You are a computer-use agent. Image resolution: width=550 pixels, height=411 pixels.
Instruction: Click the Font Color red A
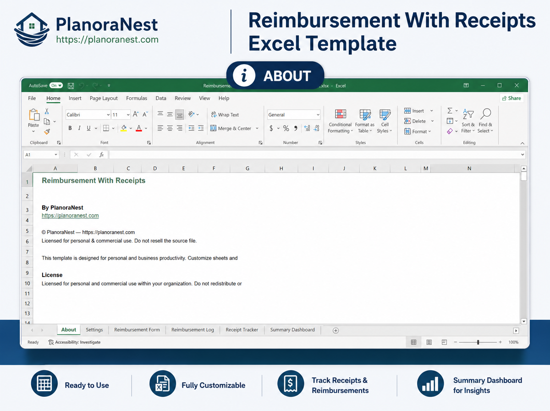[x=139, y=128]
